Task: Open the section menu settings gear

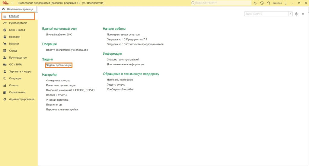Action: coord(297,14)
